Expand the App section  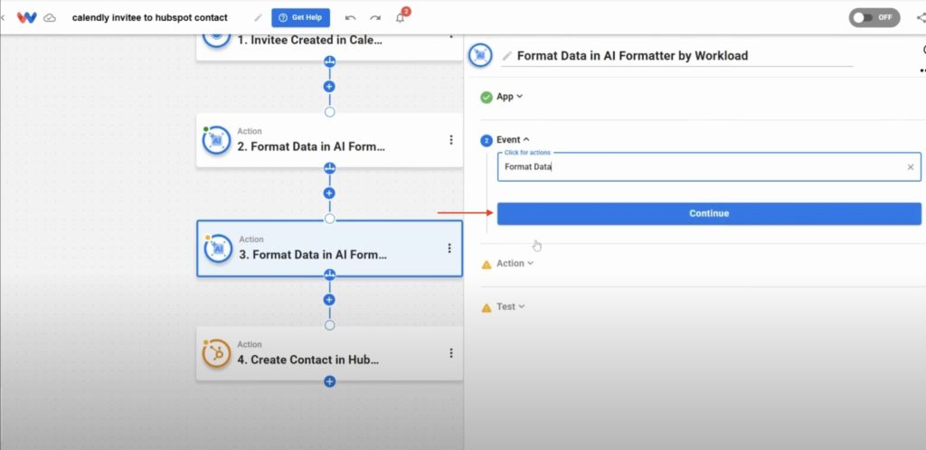[510, 97]
